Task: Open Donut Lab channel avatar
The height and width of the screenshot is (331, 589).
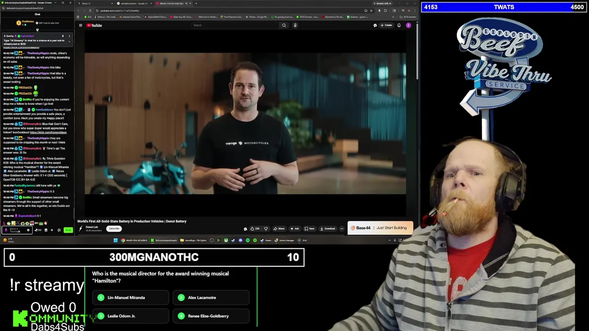Action: pyautogui.click(x=81, y=228)
